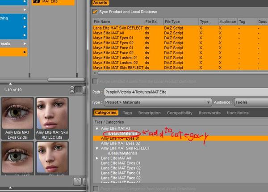Click the Type column header
The width and height of the screenshot is (268, 192).
[208, 21]
